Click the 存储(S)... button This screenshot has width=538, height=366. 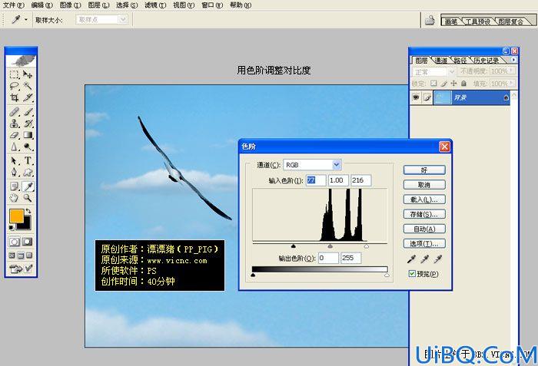coord(424,214)
